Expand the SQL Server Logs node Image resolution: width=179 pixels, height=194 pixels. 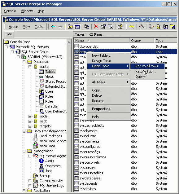click(30, 186)
